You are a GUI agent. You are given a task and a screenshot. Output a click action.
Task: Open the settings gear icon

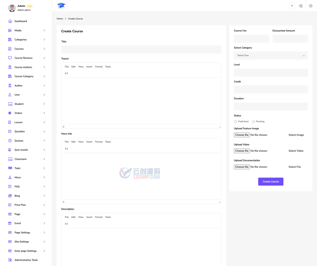coord(311,6)
